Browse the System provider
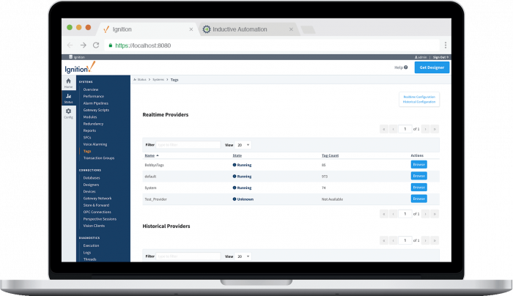Screen dimensions: 513x296 click(x=418, y=188)
